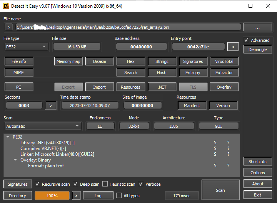Click the S marker for .NET library row

215,143
